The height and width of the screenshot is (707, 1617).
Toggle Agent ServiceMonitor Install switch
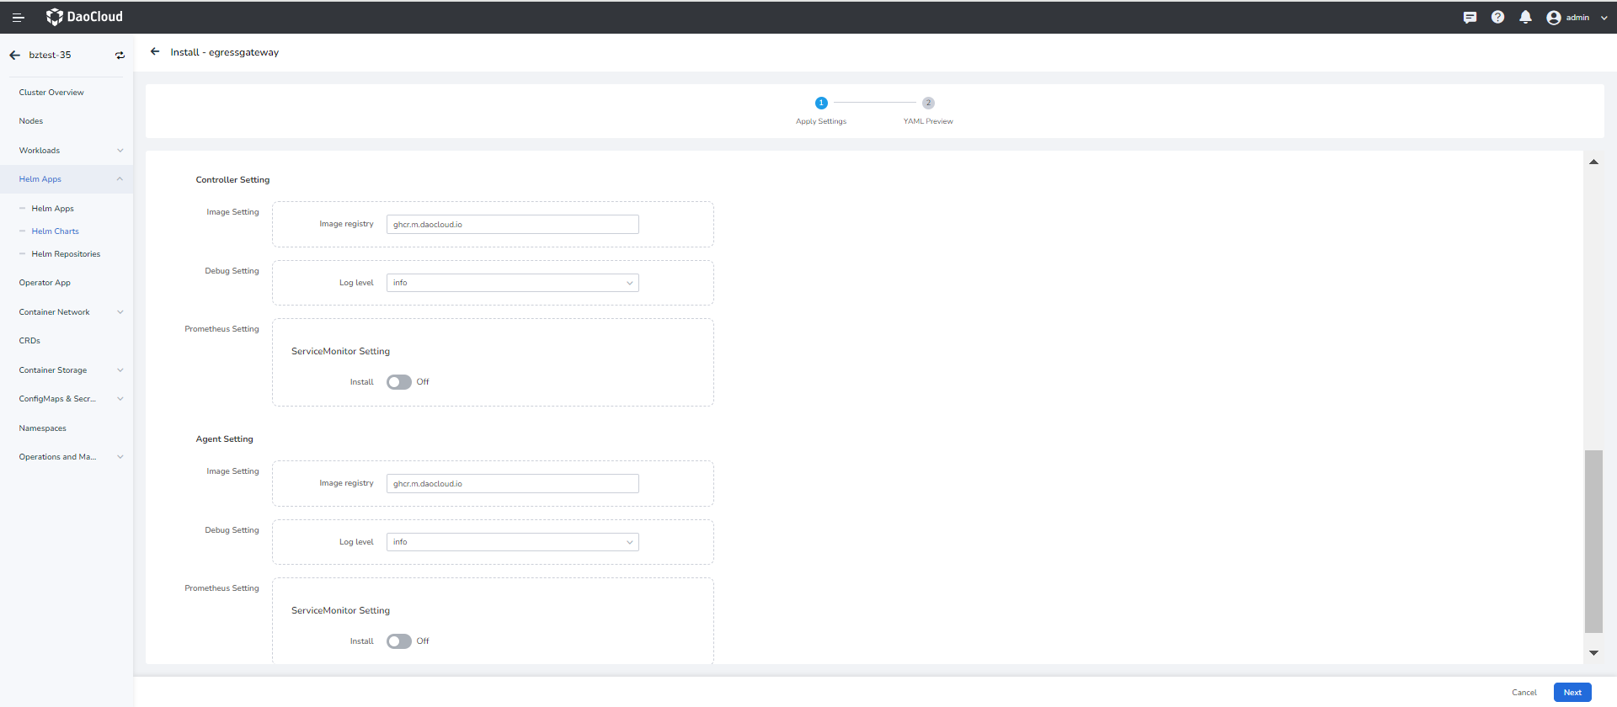(399, 641)
